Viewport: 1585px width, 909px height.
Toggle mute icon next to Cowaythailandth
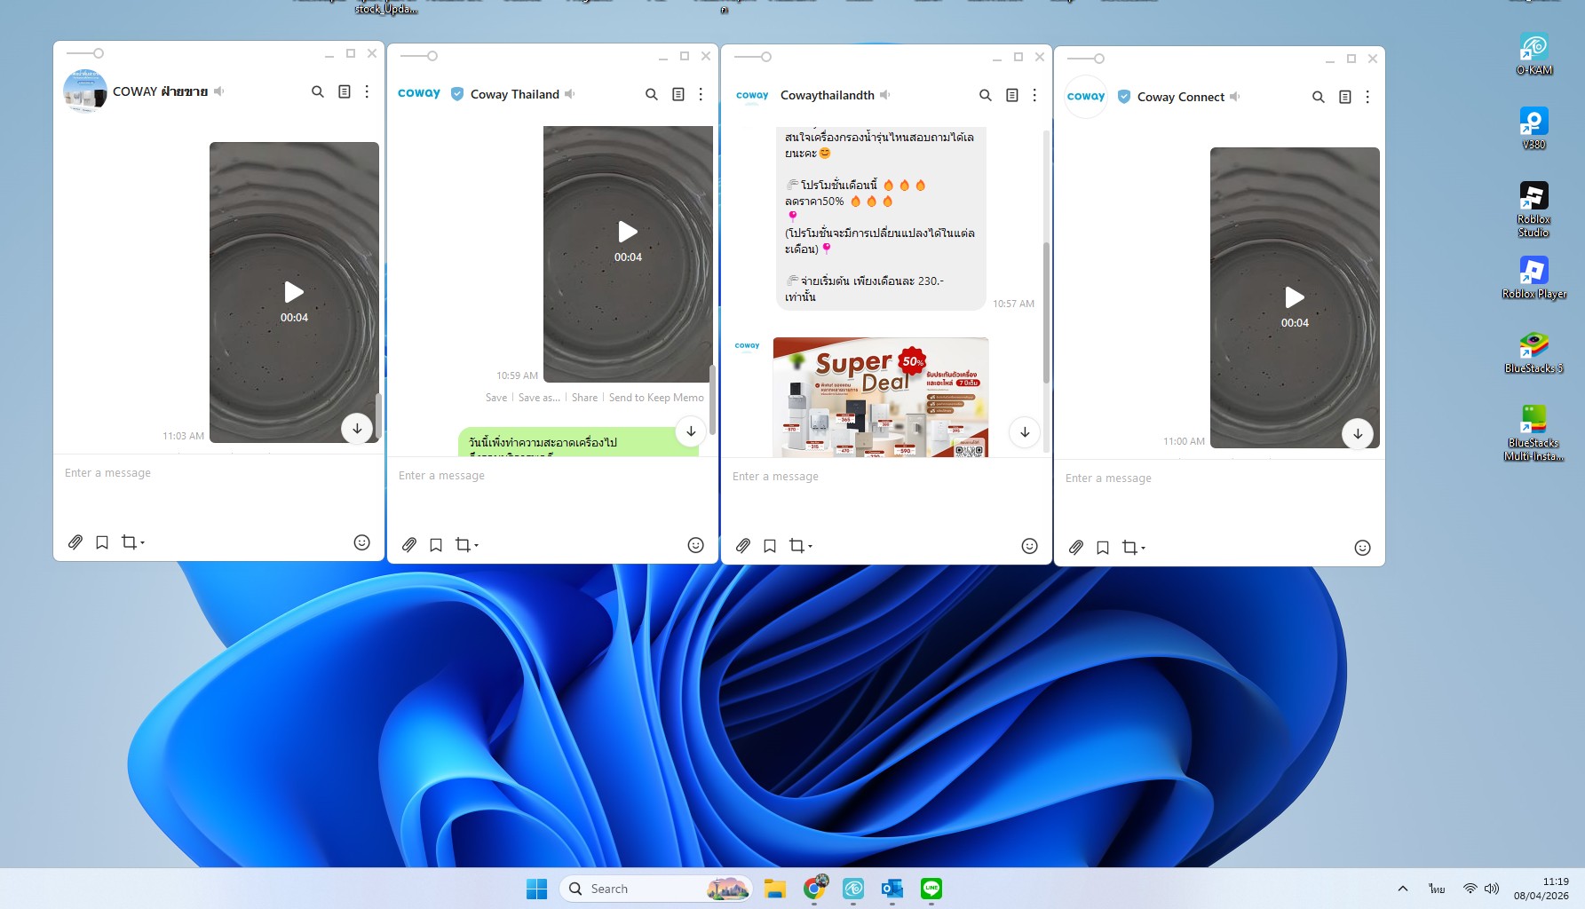pyautogui.click(x=885, y=95)
